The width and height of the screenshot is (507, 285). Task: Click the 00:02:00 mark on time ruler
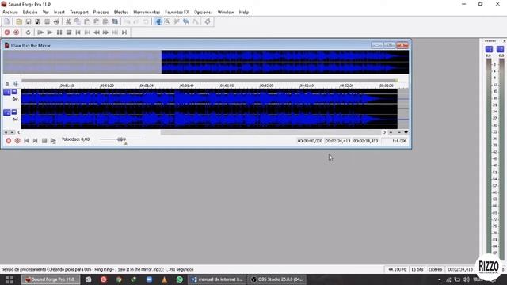(x=266, y=85)
